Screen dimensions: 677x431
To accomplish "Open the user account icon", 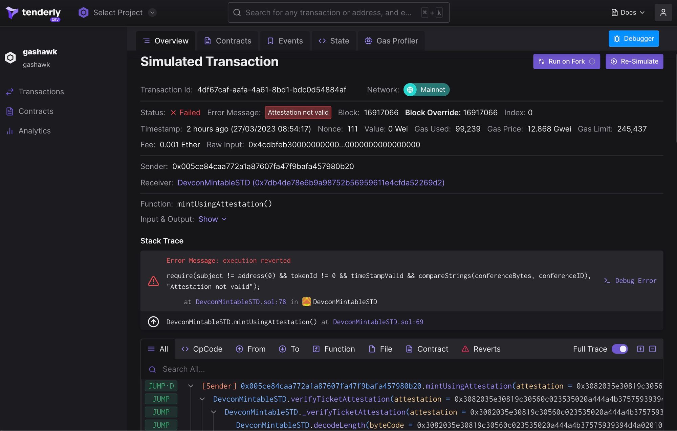I will [663, 13].
